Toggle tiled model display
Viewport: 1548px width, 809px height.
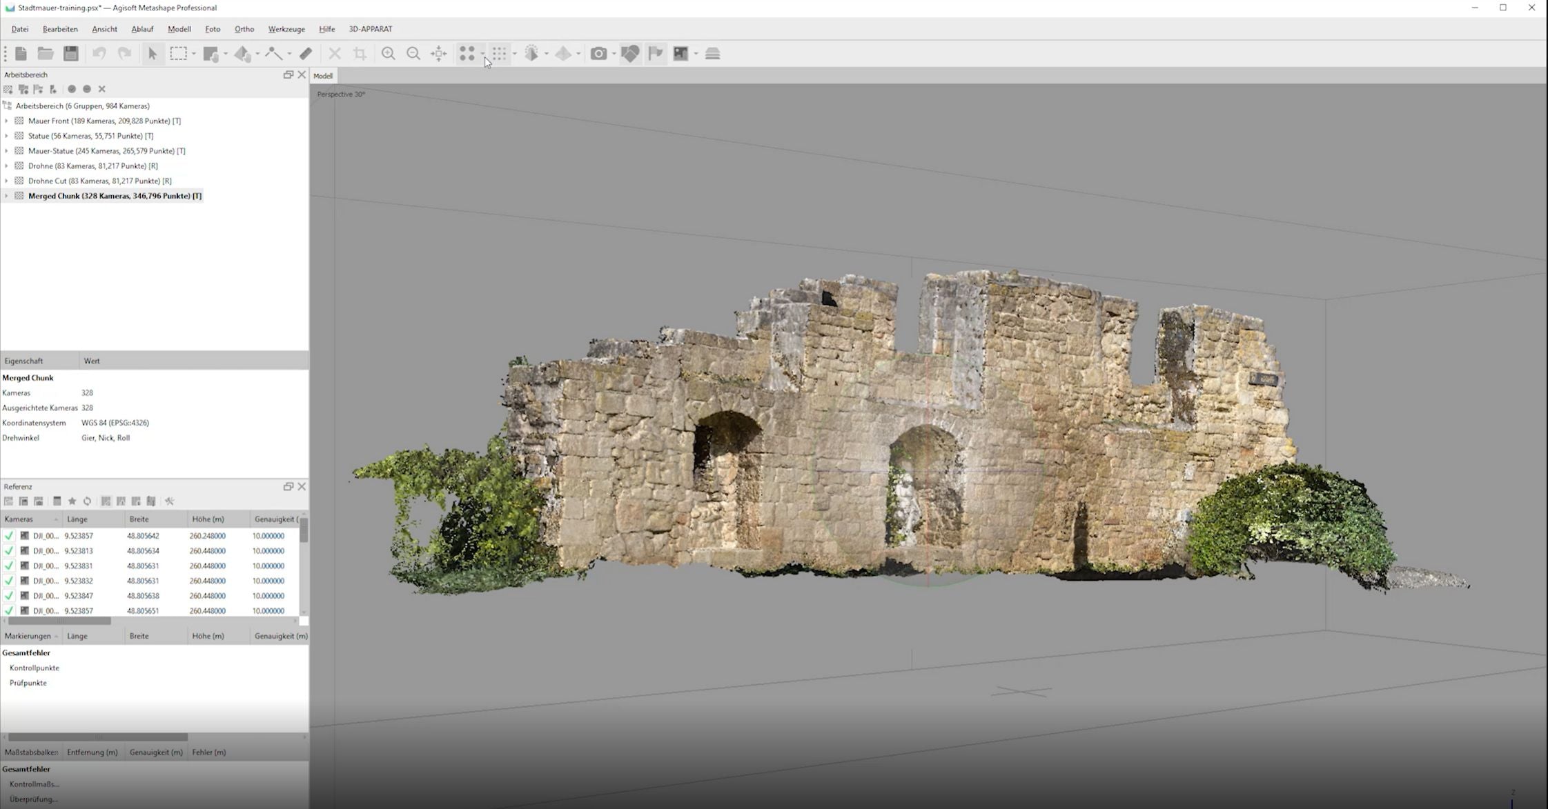pos(563,54)
